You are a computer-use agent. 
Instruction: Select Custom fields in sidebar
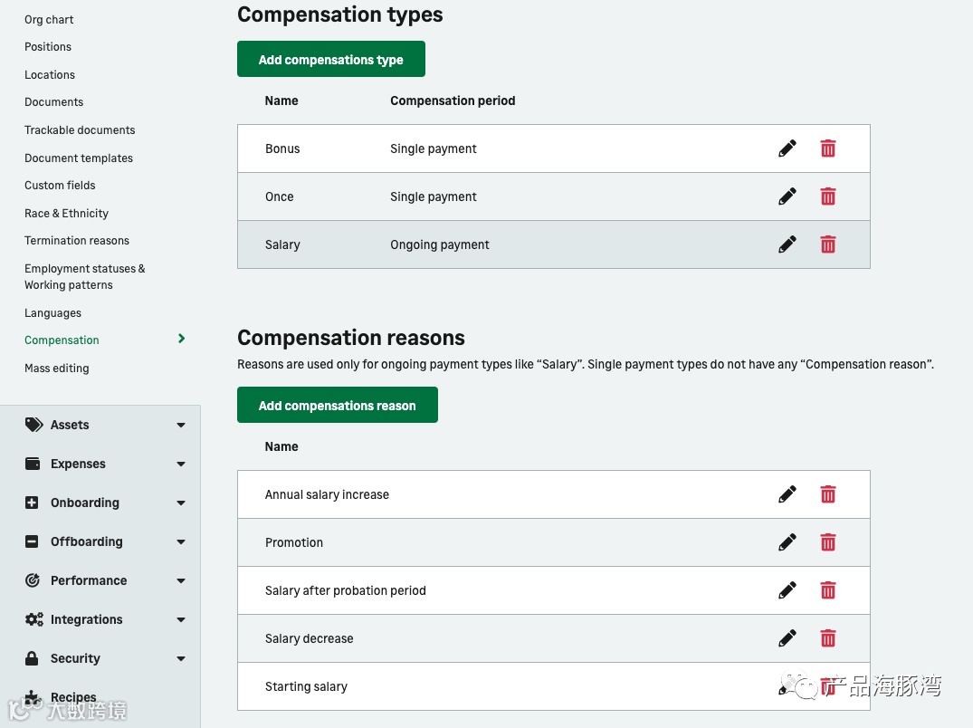60,186
